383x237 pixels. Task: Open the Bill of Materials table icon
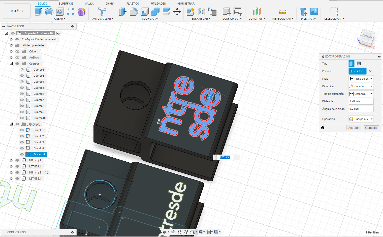tap(212, 12)
